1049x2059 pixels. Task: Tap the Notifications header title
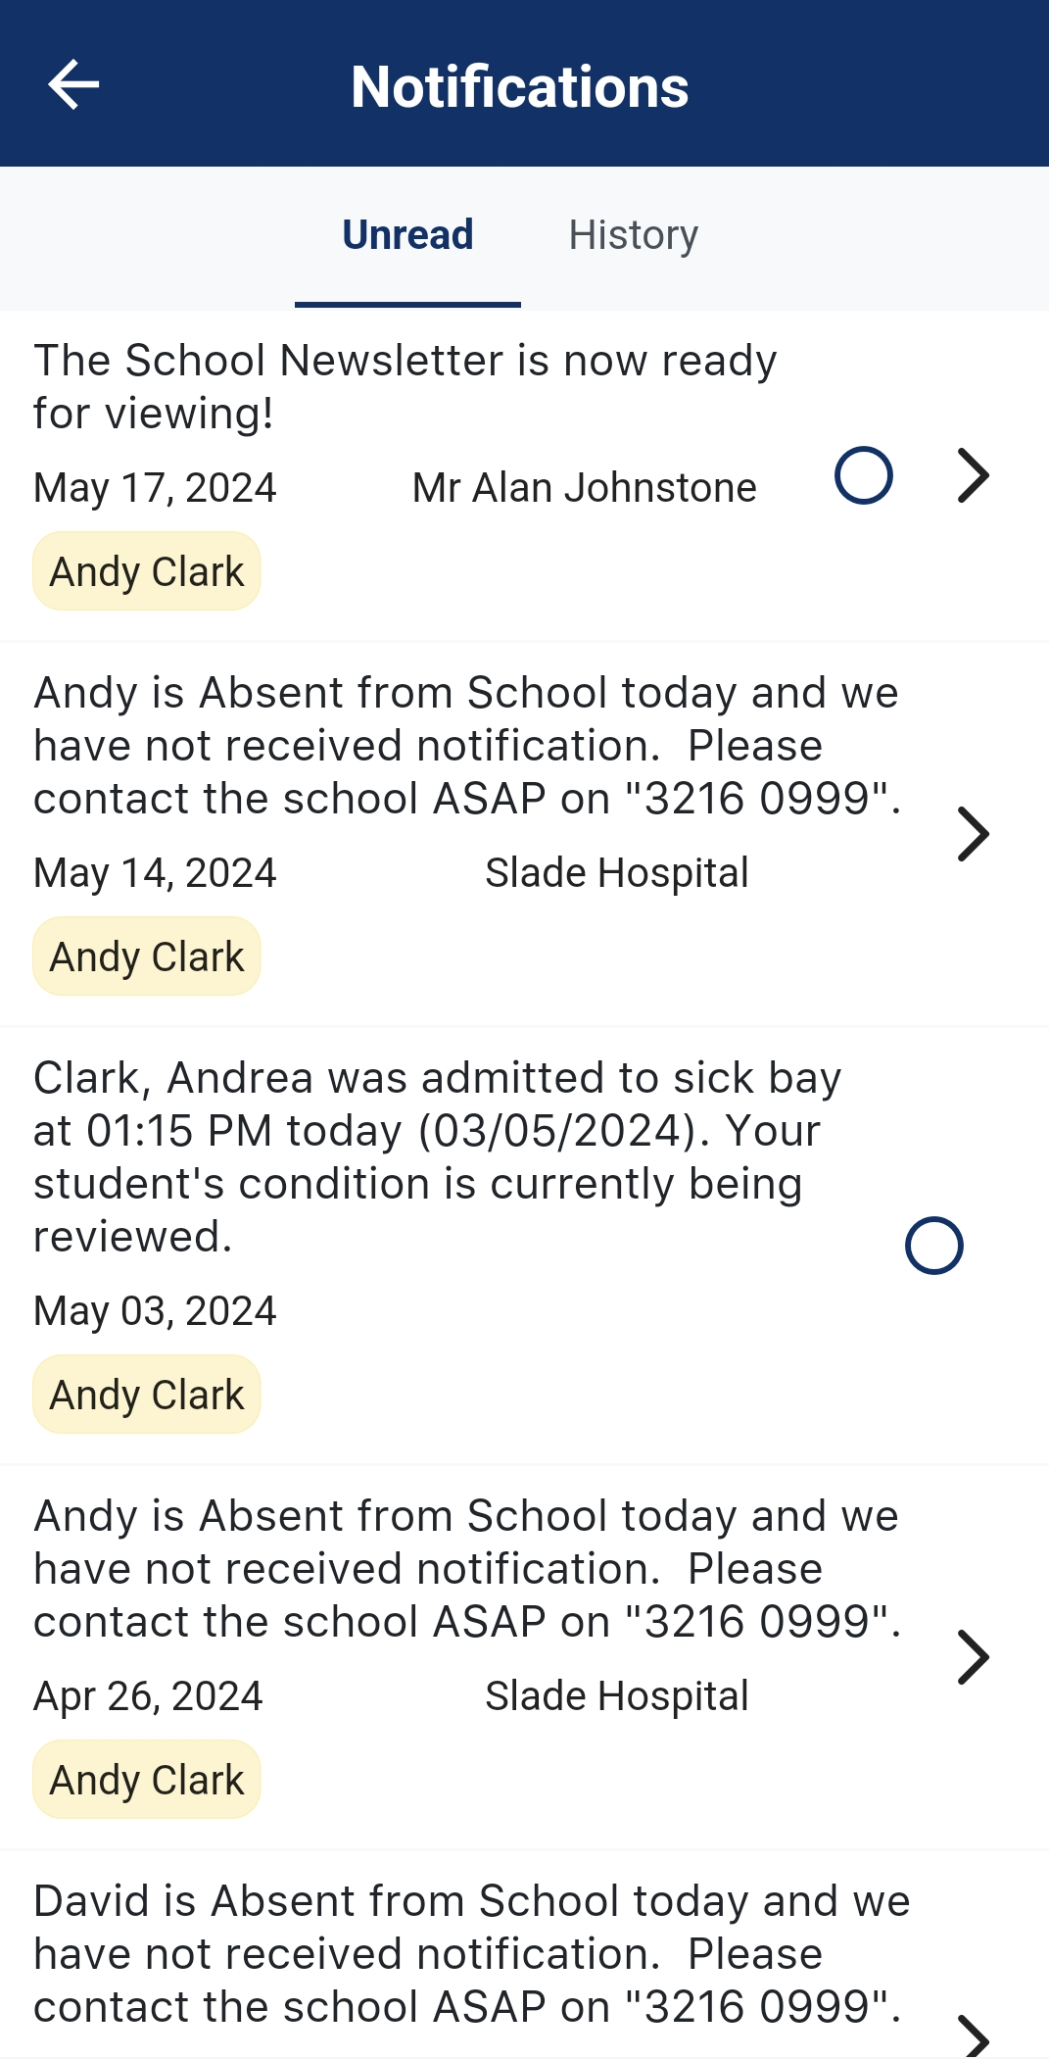(x=519, y=86)
